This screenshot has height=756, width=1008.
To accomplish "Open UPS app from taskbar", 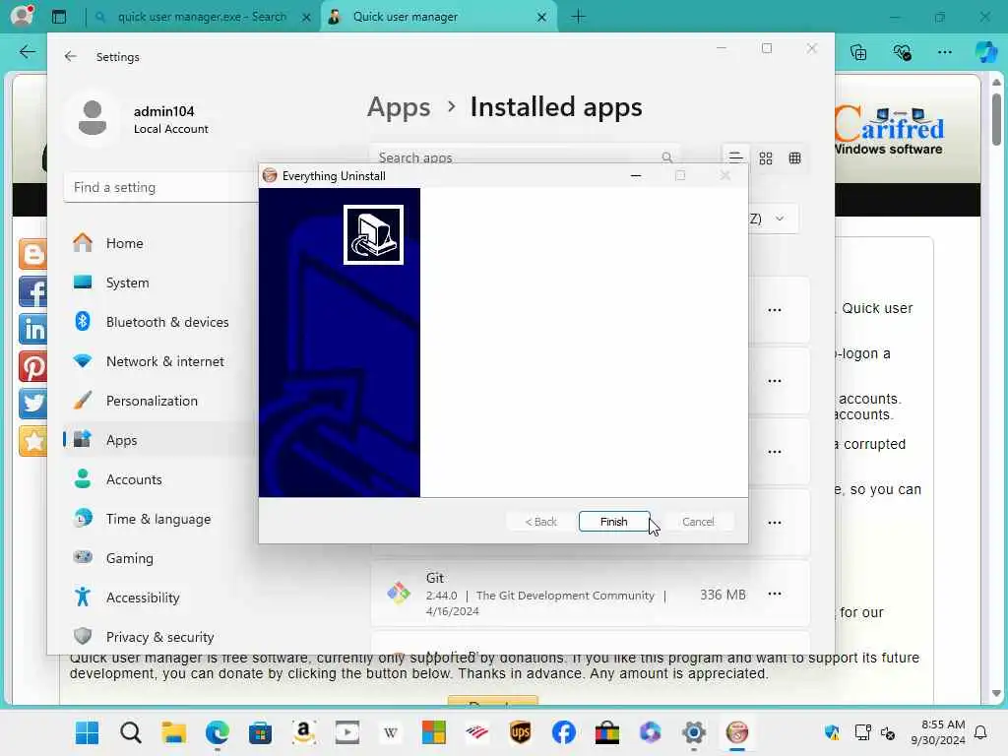I will point(520,732).
